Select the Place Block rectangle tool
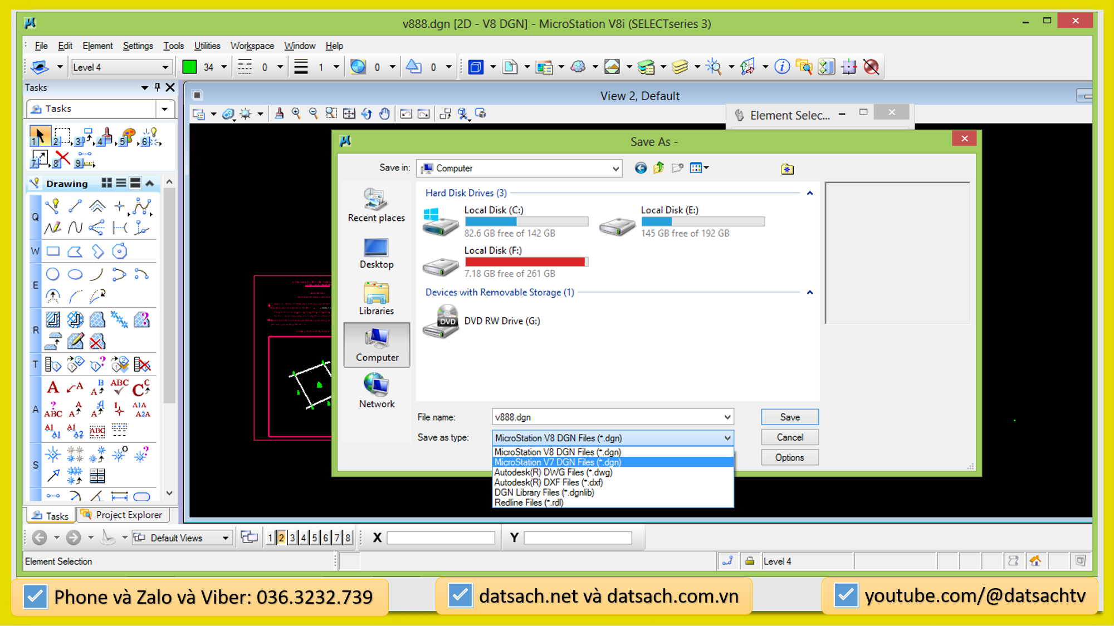 53,252
